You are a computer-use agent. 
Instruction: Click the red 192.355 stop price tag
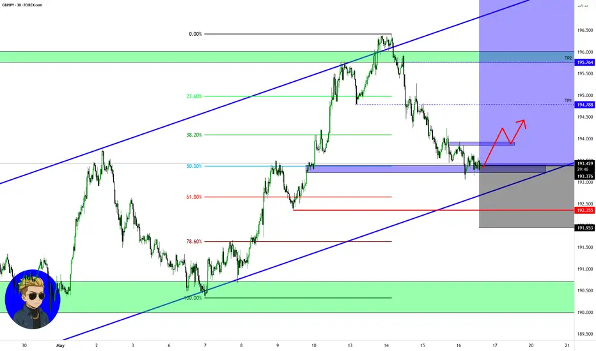(585, 210)
